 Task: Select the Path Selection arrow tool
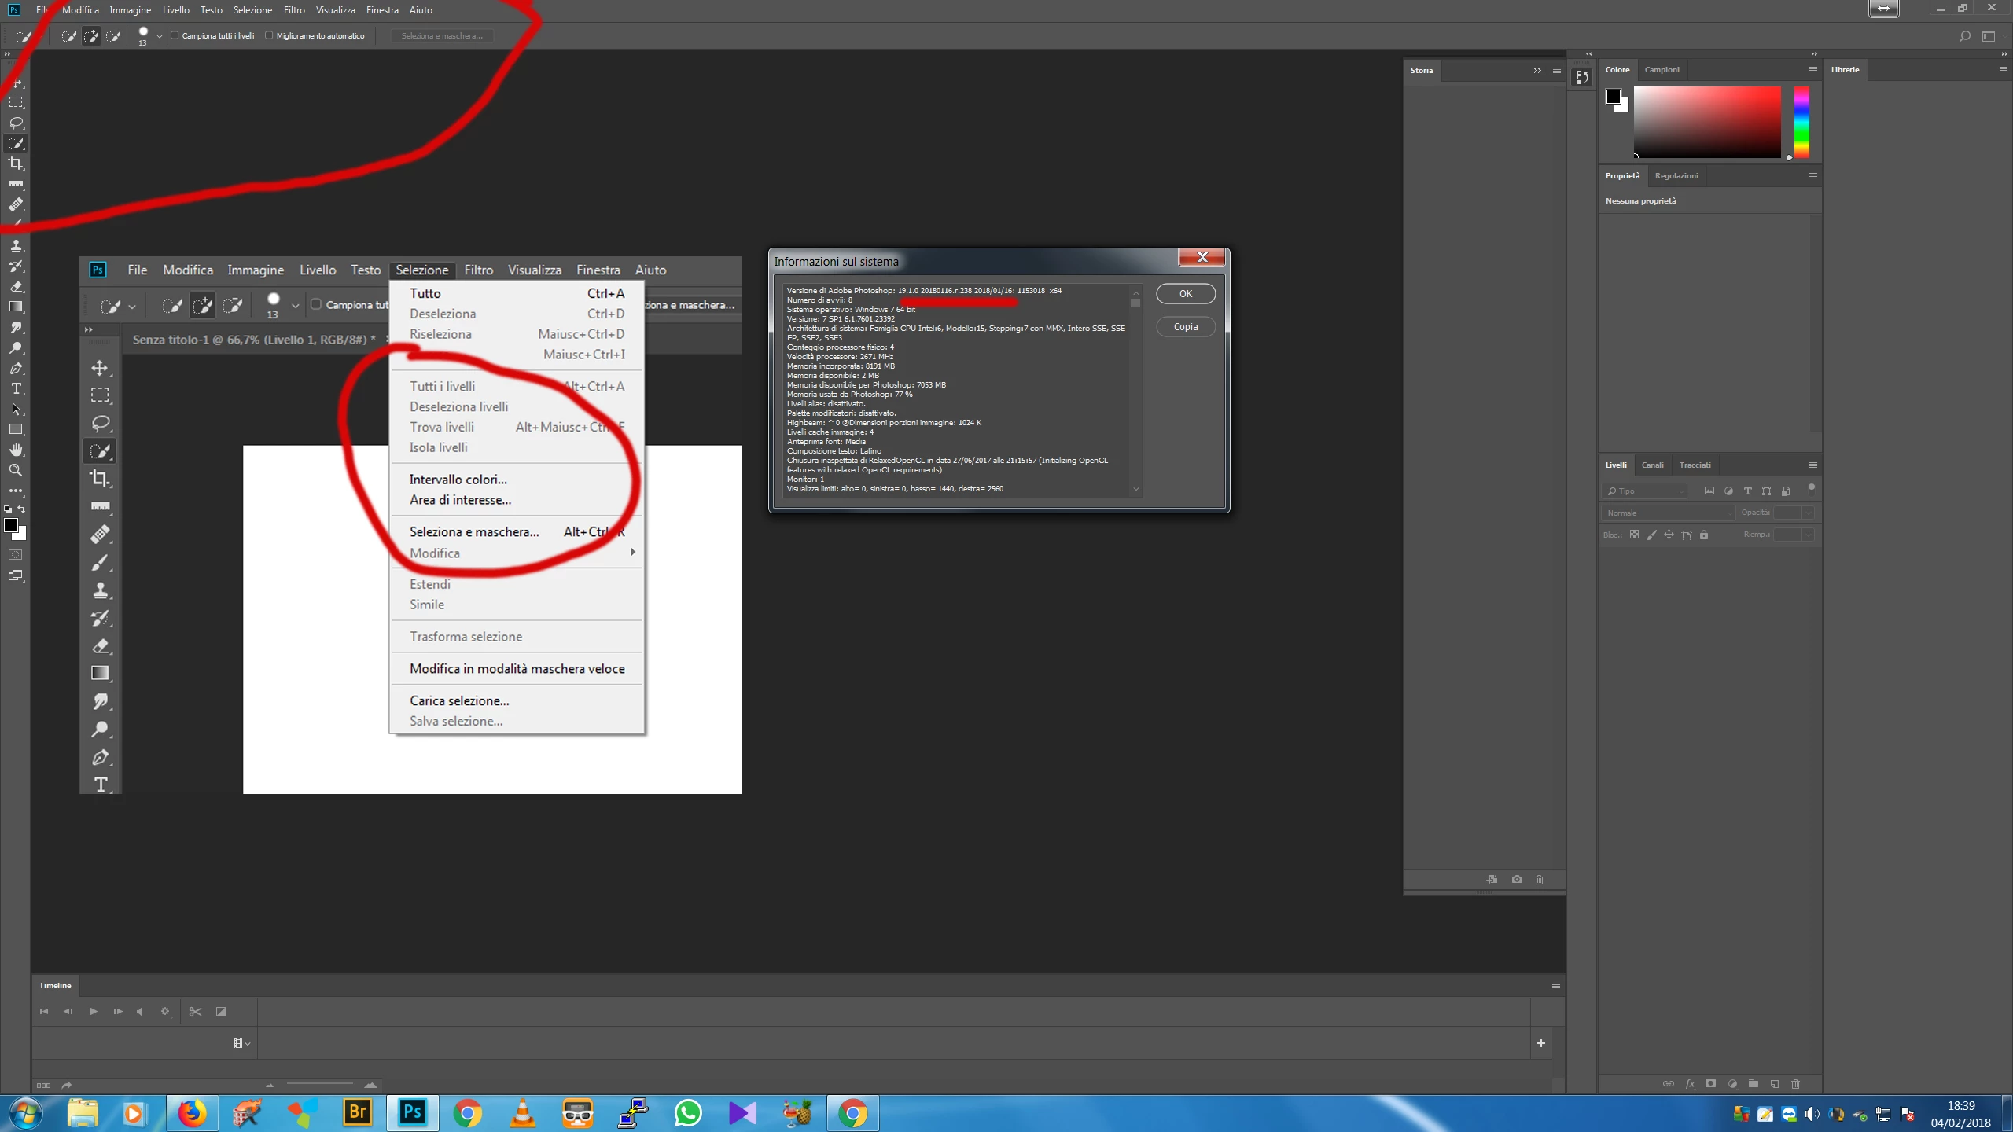[x=16, y=409]
